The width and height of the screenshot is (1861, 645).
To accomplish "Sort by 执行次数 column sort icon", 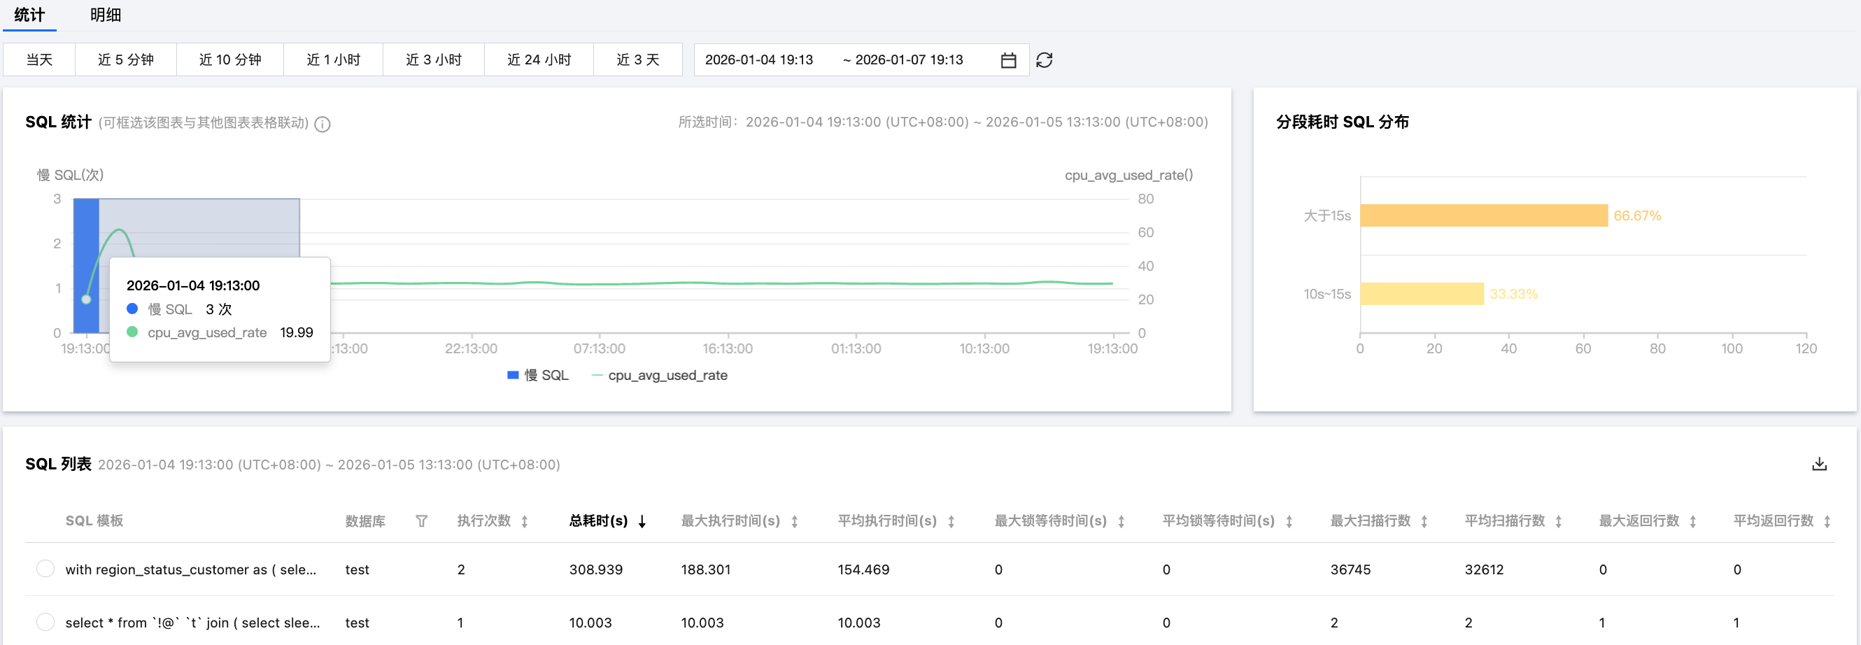I will 525,521.
